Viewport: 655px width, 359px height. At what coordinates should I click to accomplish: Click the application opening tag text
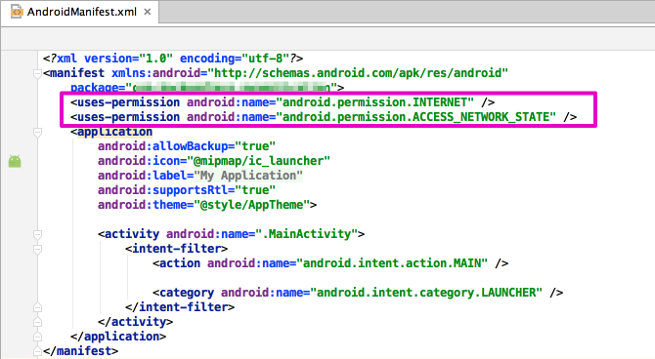point(111,132)
